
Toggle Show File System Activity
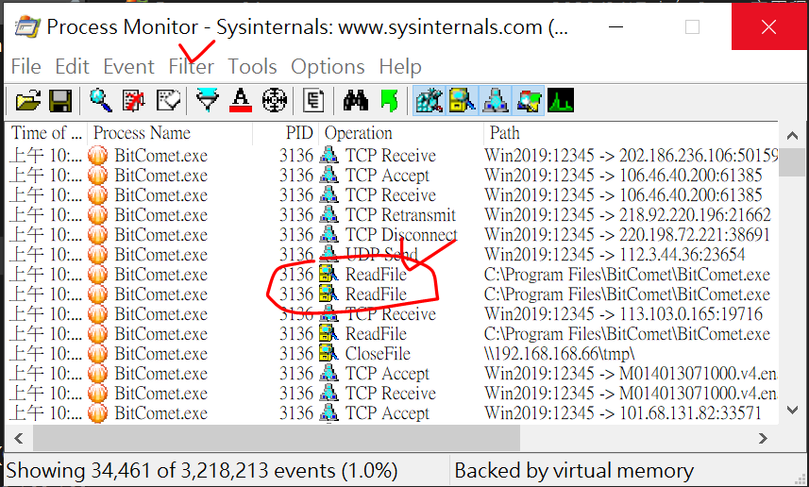pyautogui.click(x=463, y=101)
